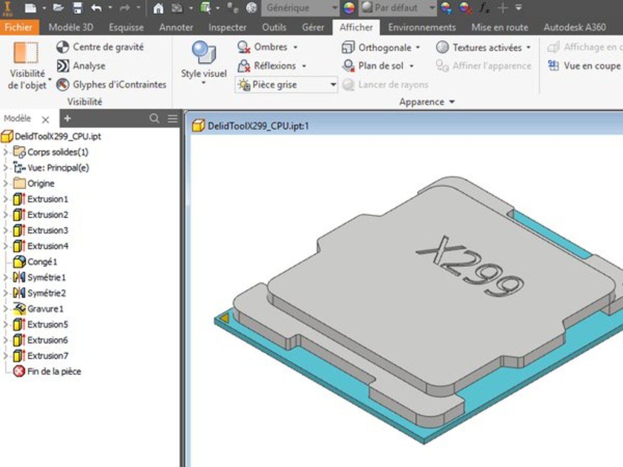The width and height of the screenshot is (623, 467).
Task: Expand the Extrusion1 feature
Action: pyautogui.click(x=5, y=199)
